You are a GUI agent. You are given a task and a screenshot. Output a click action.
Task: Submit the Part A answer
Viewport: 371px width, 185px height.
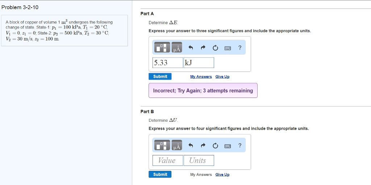point(160,77)
